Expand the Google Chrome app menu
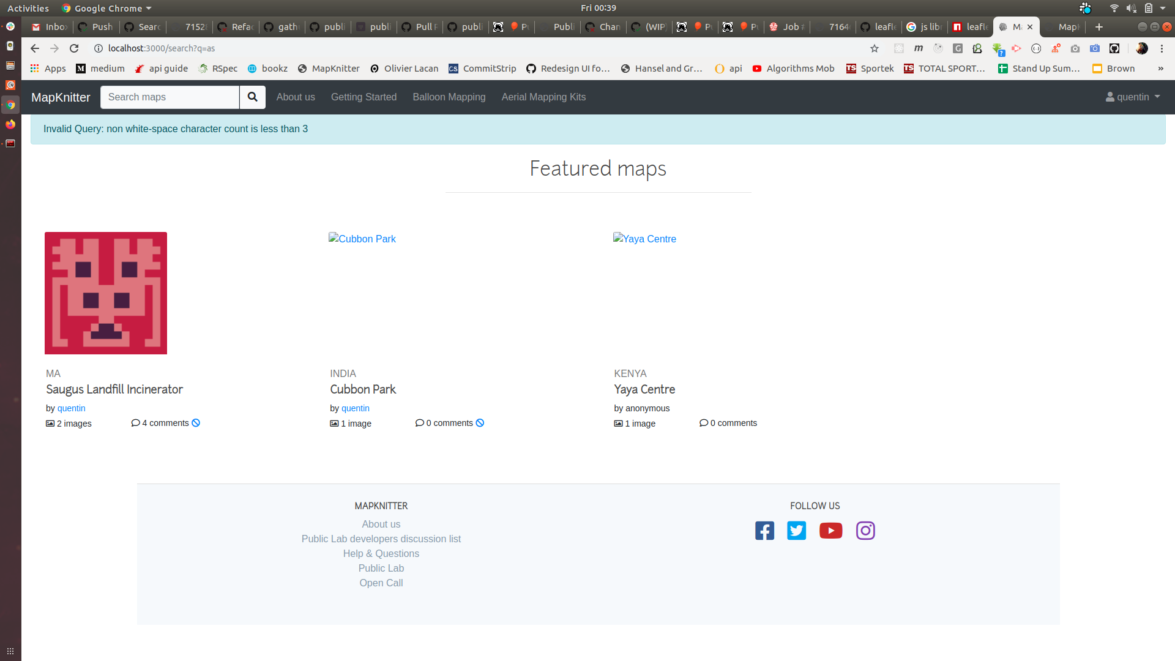Image resolution: width=1175 pixels, height=661 pixels. click(x=106, y=8)
